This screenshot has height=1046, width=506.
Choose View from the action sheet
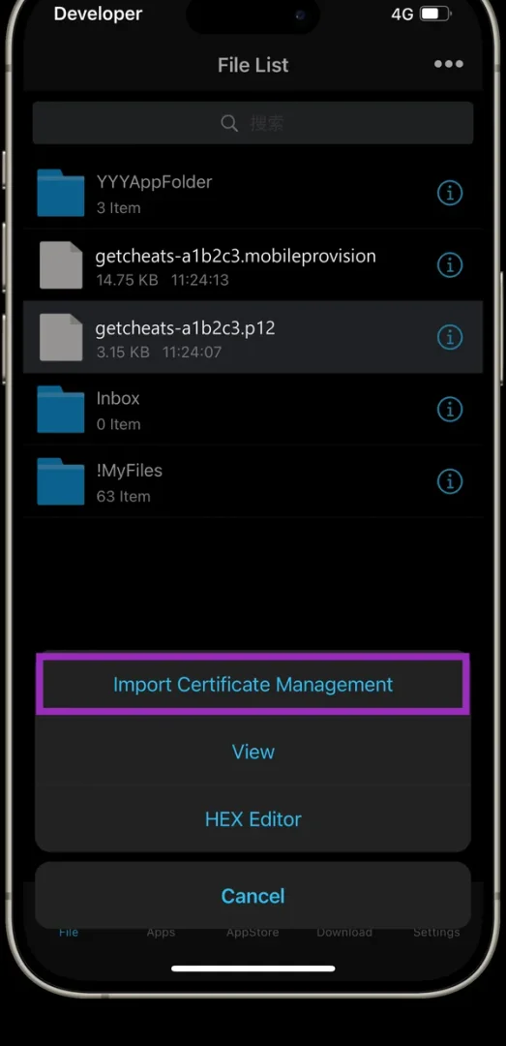(x=253, y=752)
